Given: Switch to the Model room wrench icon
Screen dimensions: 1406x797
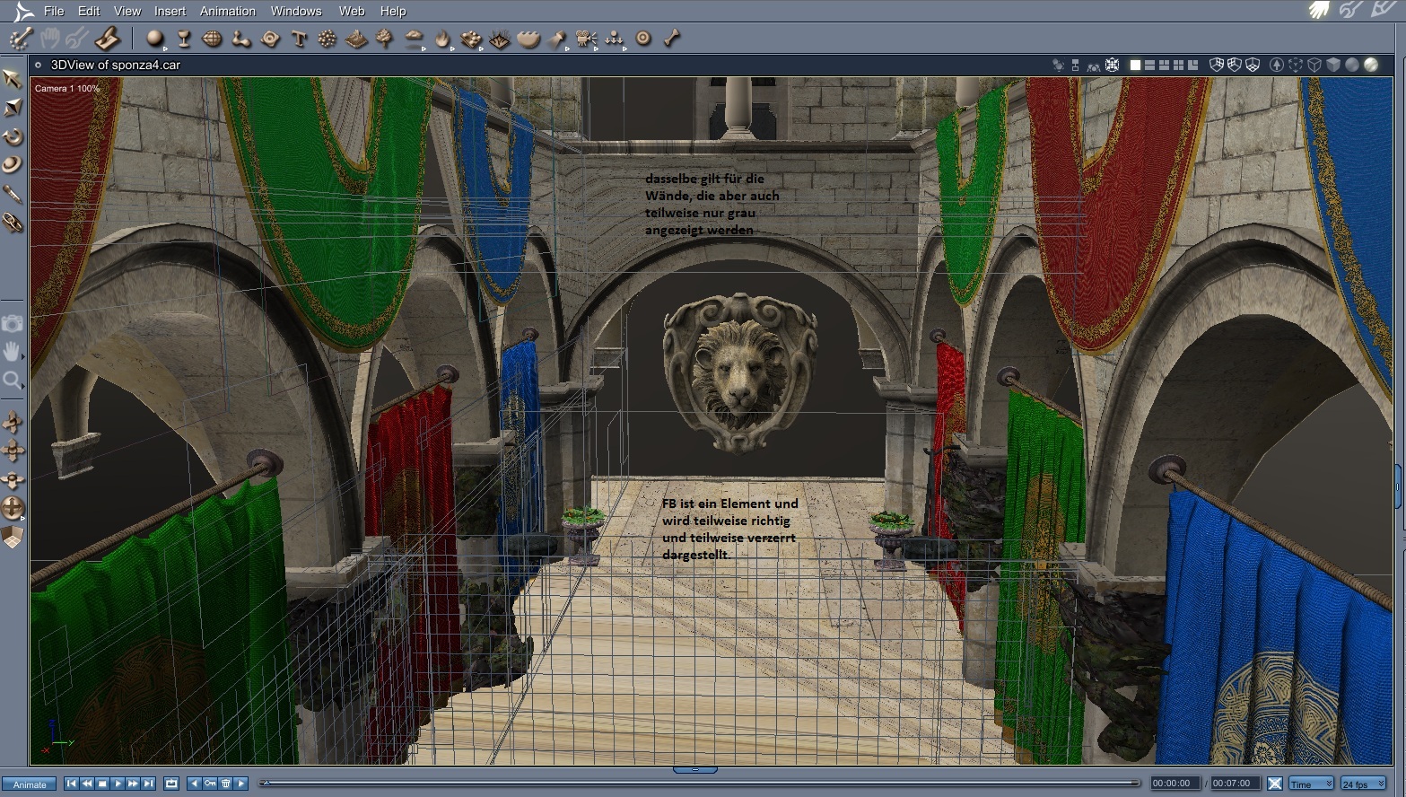Looking at the screenshot, I should 1350,10.
